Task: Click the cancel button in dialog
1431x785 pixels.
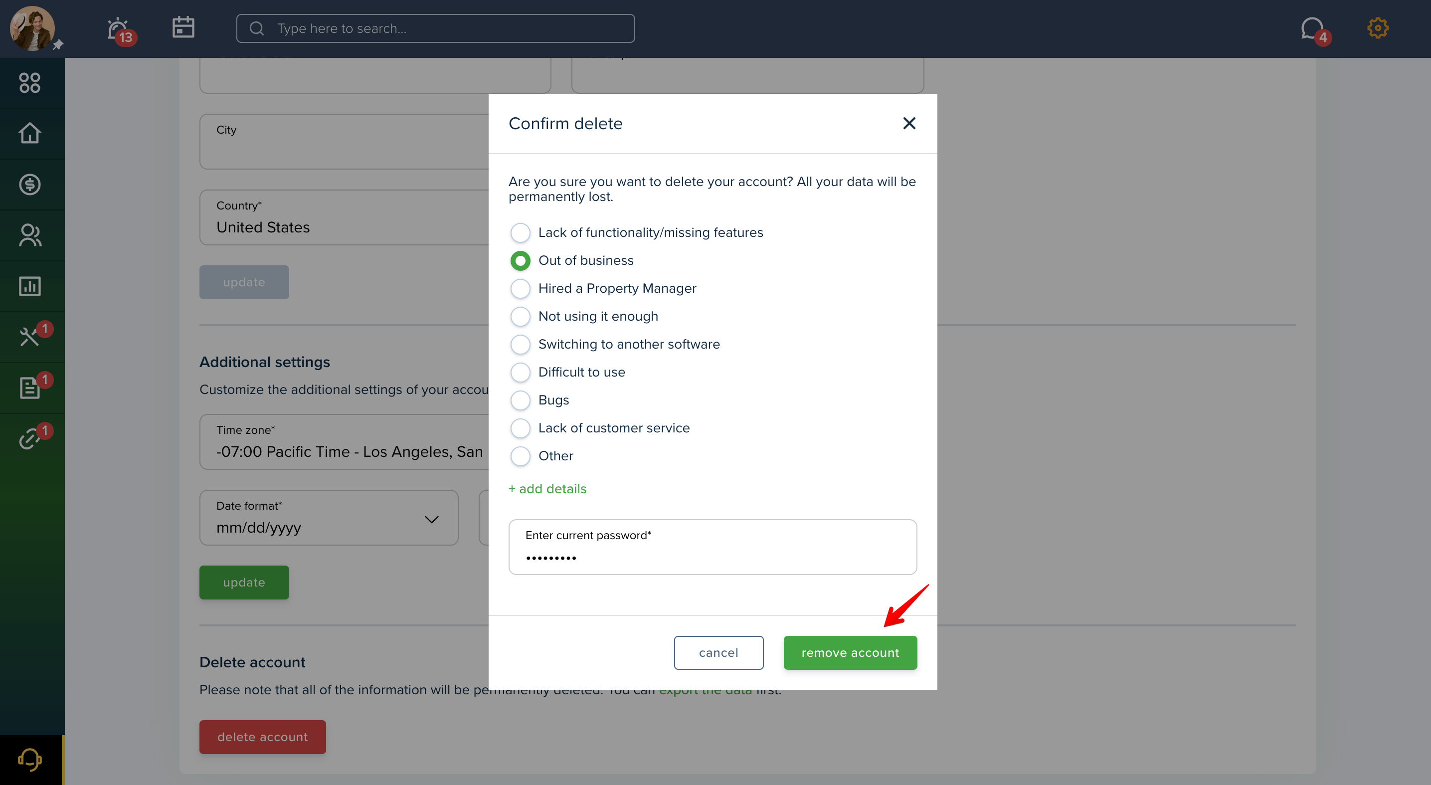Action: click(718, 653)
